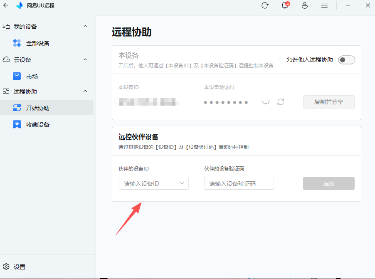Viewport: 375px width, 279px height.
Task: Click the 本设备ID label
Action: [x=128, y=87]
